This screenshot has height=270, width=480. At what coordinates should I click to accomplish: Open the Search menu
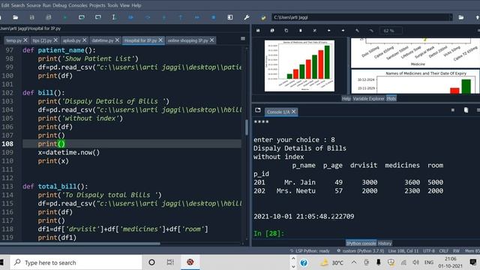coord(18,5)
